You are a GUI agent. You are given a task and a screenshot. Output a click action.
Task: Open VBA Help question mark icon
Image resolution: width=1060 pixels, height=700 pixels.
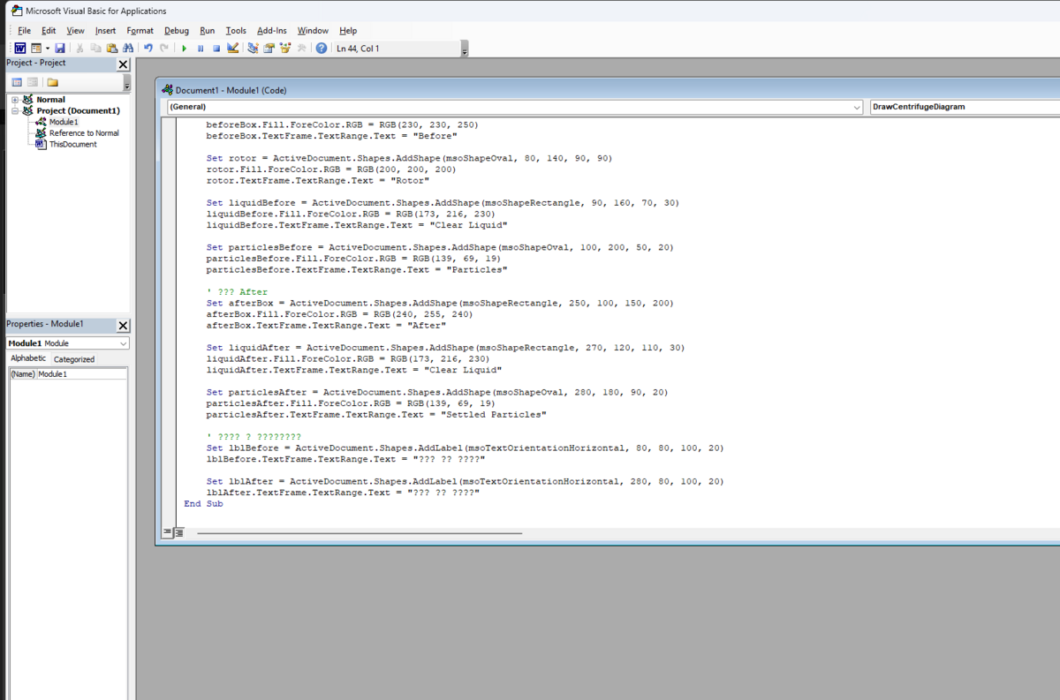(x=322, y=49)
